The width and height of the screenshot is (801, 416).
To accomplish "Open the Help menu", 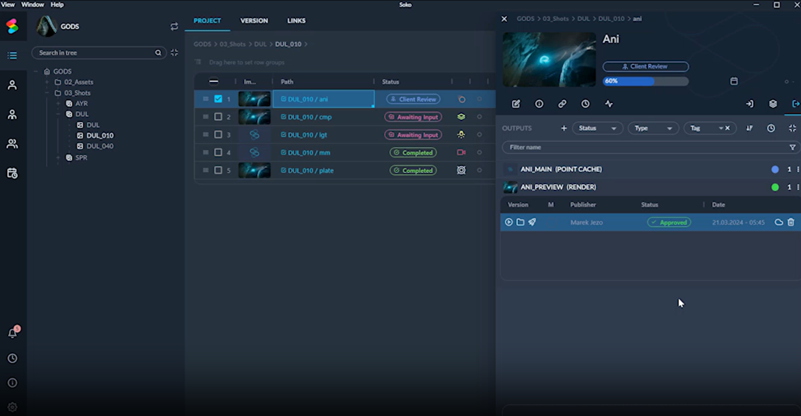I will click(57, 4).
